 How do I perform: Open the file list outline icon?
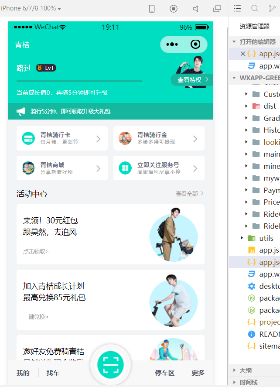[237, 8]
